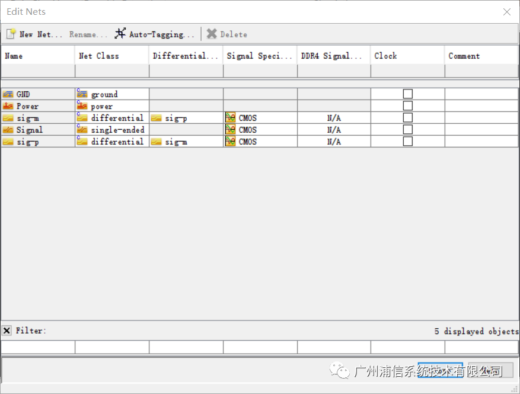Click the Delete toolbar button
The height and width of the screenshot is (394, 520).
(227, 34)
